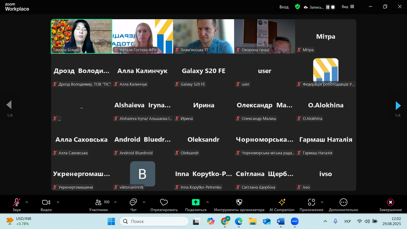The image size is (407, 229).
Task: Click the Отреагировать heart reaction icon
Action: 164,203
